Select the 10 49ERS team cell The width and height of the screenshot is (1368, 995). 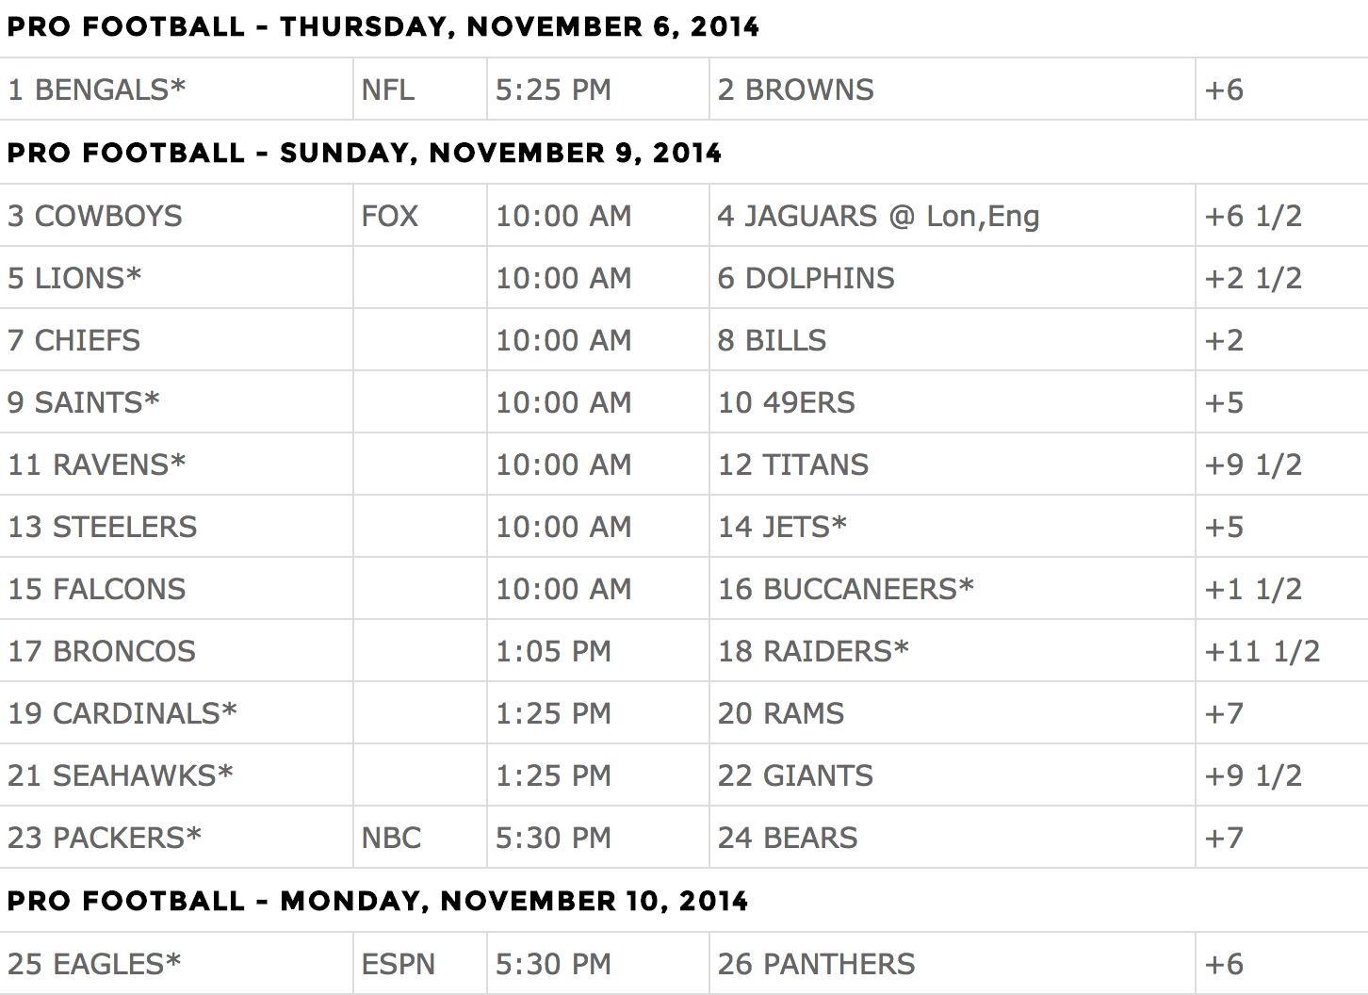tap(787, 402)
